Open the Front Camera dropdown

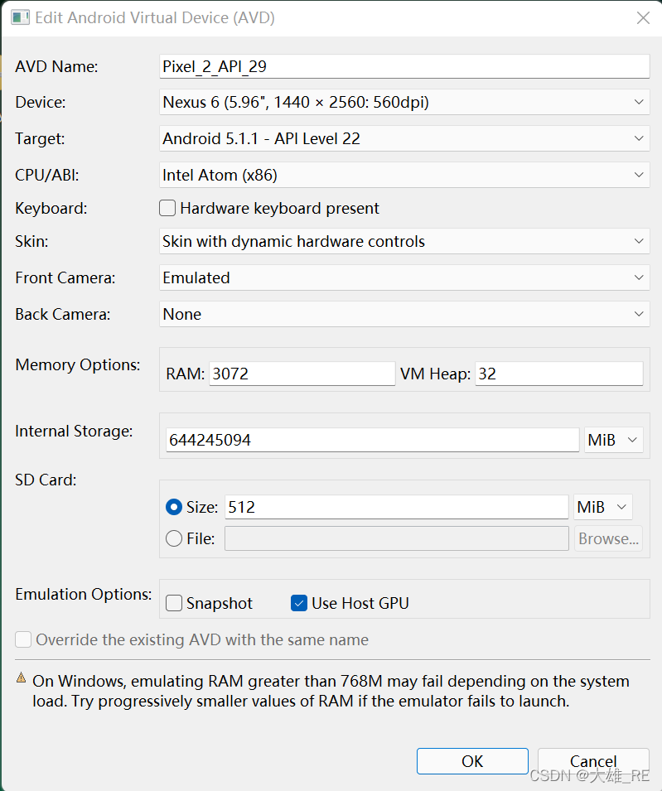[404, 277]
